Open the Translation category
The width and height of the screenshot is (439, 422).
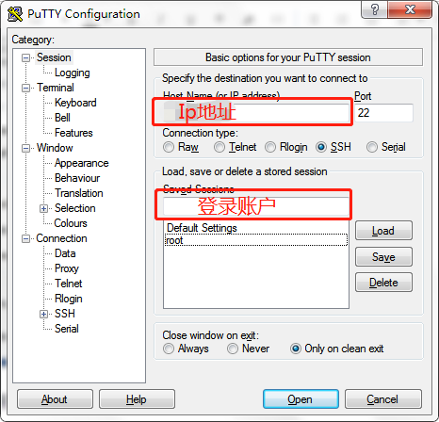pyautogui.click(x=79, y=193)
